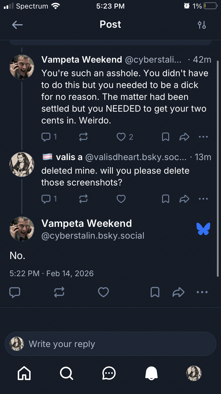
Task: Open valis a's profile name link
Action: [x=69, y=157]
